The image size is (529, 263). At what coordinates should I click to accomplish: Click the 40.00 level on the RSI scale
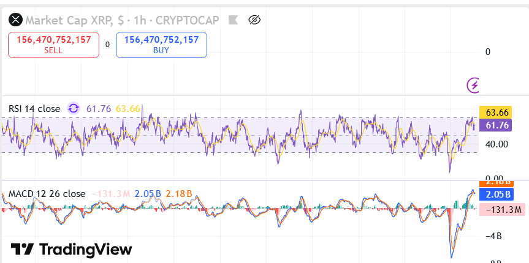coord(496,144)
